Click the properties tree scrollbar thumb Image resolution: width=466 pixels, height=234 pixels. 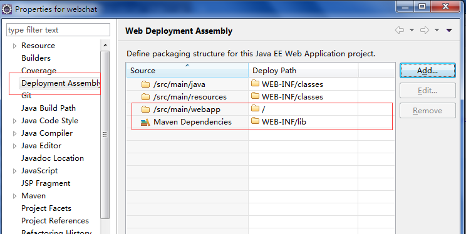pos(105,135)
